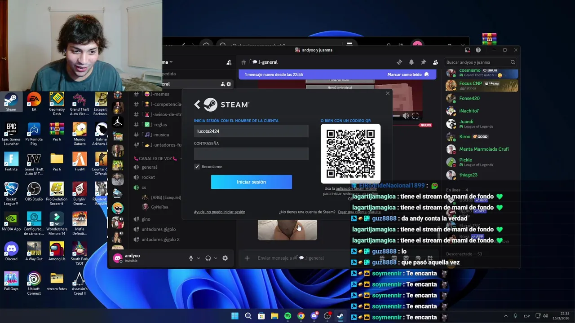Open Epic Games Launcher desktop icon
This screenshot has width=575, height=323.
coord(11,134)
